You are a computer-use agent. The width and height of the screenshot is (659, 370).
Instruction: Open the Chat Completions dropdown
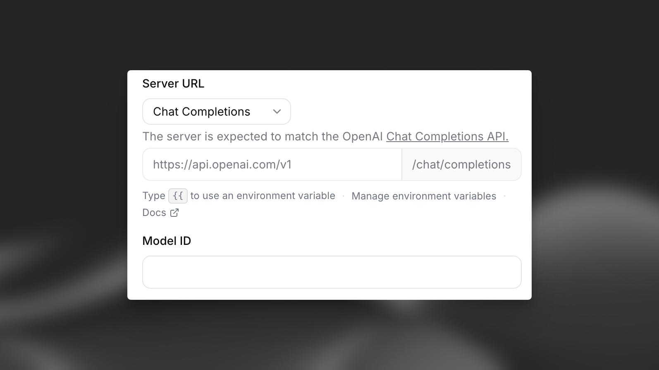pyautogui.click(x=216, y=111)
